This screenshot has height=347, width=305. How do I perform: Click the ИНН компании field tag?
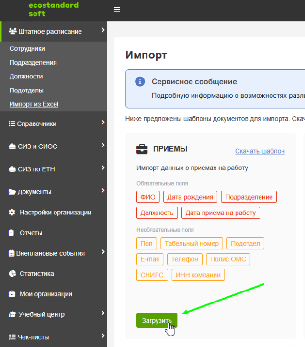click(198, 275)
